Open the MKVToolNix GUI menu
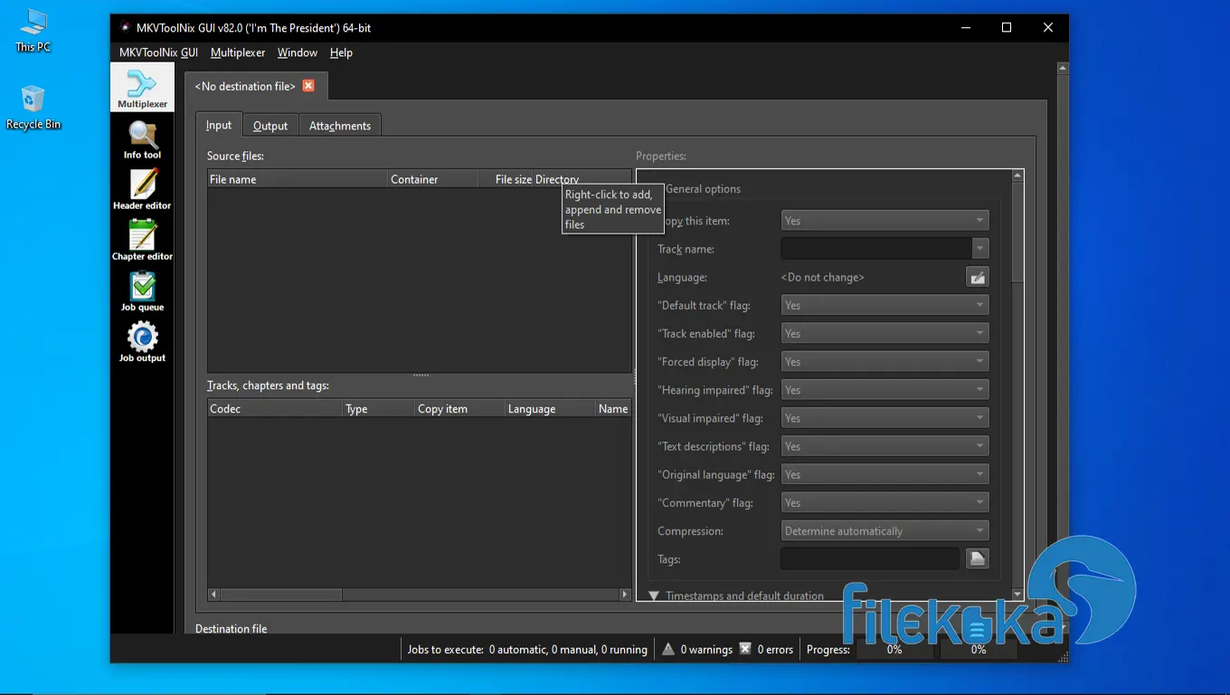The image size is (1230, 695). [158, 52]
